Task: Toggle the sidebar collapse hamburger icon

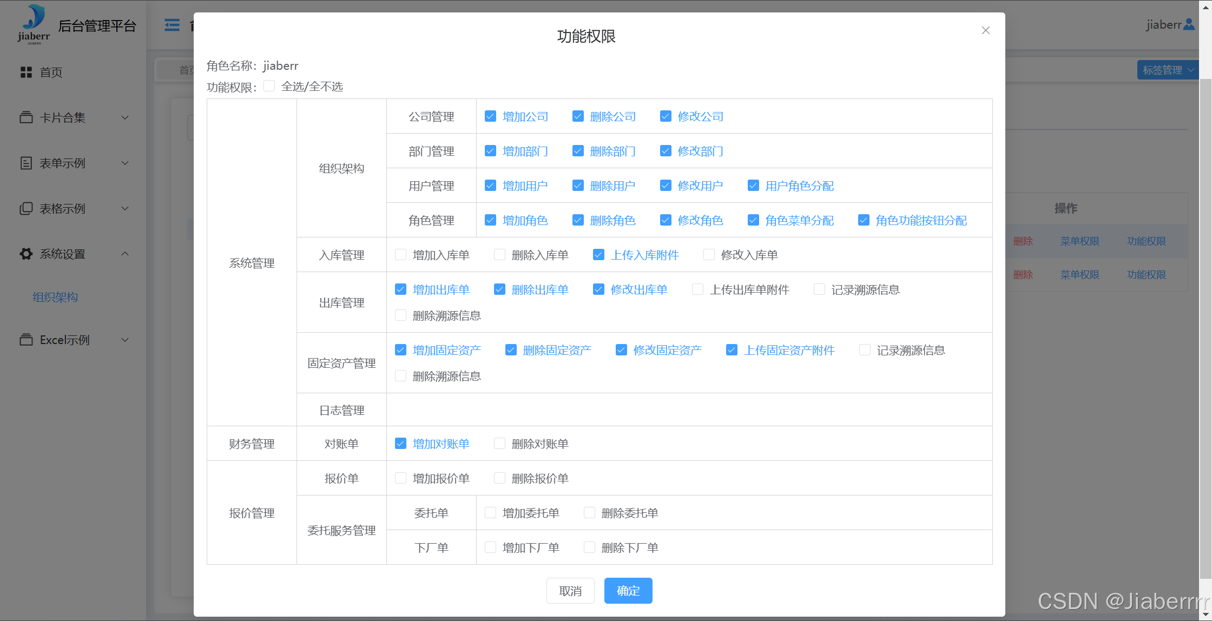Action: [172, 25]
